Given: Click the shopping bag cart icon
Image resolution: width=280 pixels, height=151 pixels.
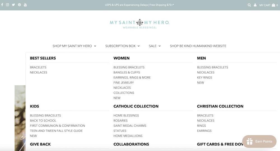Looking at the screenshot, I should point(273,5).
